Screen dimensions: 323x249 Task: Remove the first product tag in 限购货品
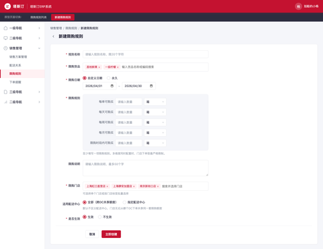coord(99,67)
